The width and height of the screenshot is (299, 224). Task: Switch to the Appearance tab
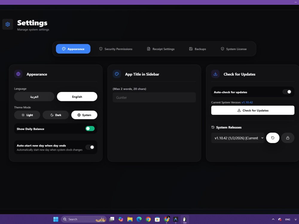click(x=73, y=49)
